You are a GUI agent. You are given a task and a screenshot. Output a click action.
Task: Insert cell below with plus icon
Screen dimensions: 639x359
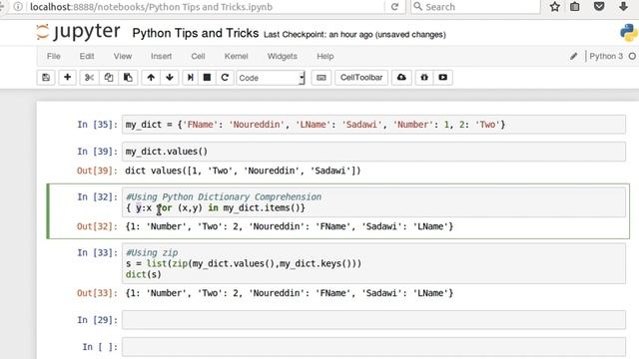[67, 78]
